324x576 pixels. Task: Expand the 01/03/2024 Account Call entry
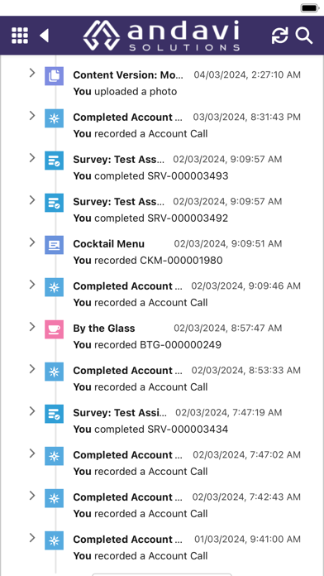[32, 538]
